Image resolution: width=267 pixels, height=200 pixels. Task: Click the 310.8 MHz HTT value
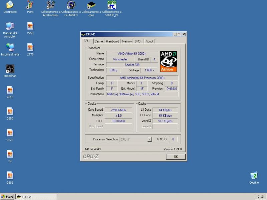[x=118, y=121]
